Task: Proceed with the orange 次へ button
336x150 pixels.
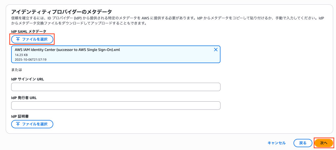Action: (324, 143)
